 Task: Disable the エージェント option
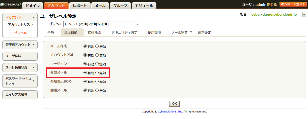coord(97,64)
